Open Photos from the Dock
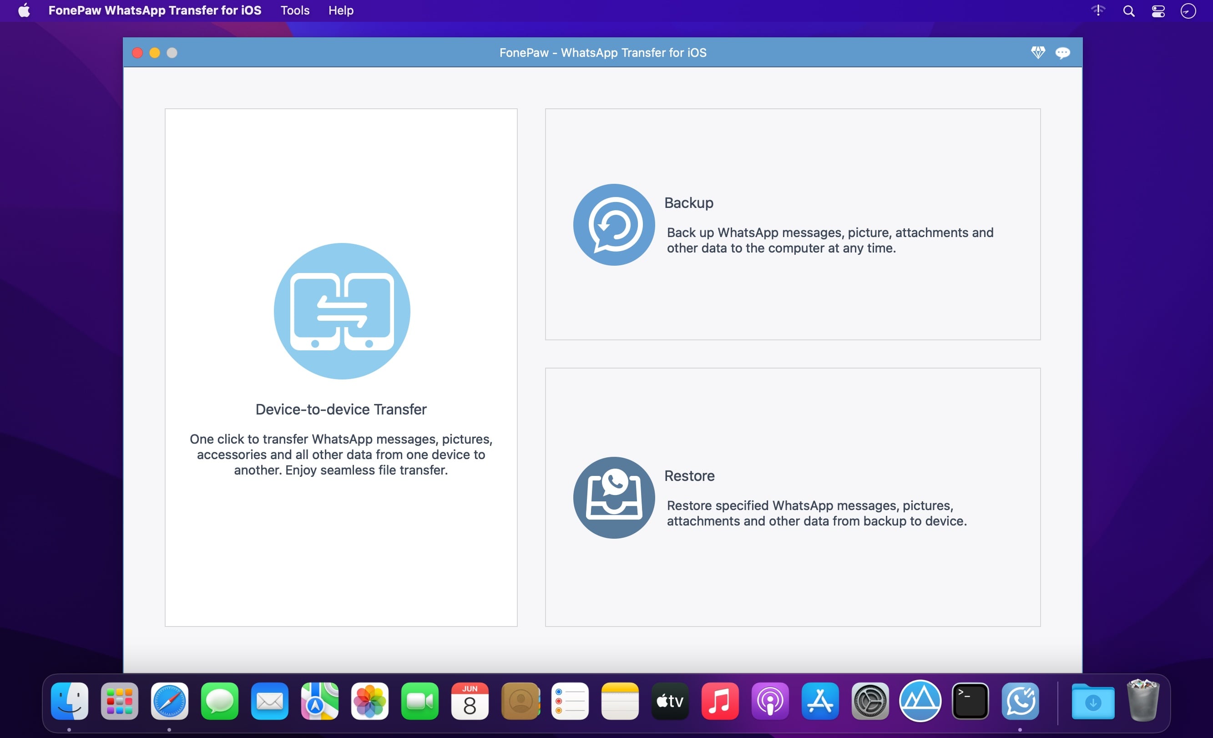The image size is (1213, 738). [x=370, y=701]
